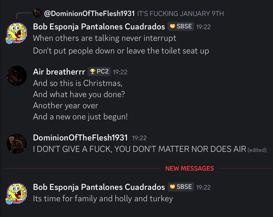Click the message "And so this is Christmas,"

tap(78, 83)
